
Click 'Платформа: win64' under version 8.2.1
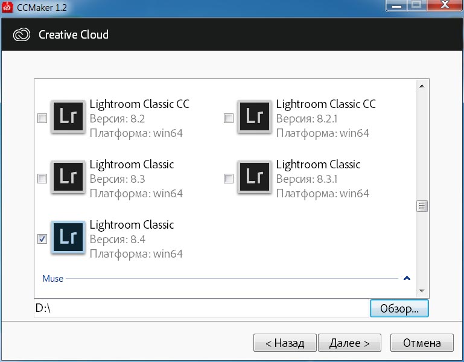[323, 133]
